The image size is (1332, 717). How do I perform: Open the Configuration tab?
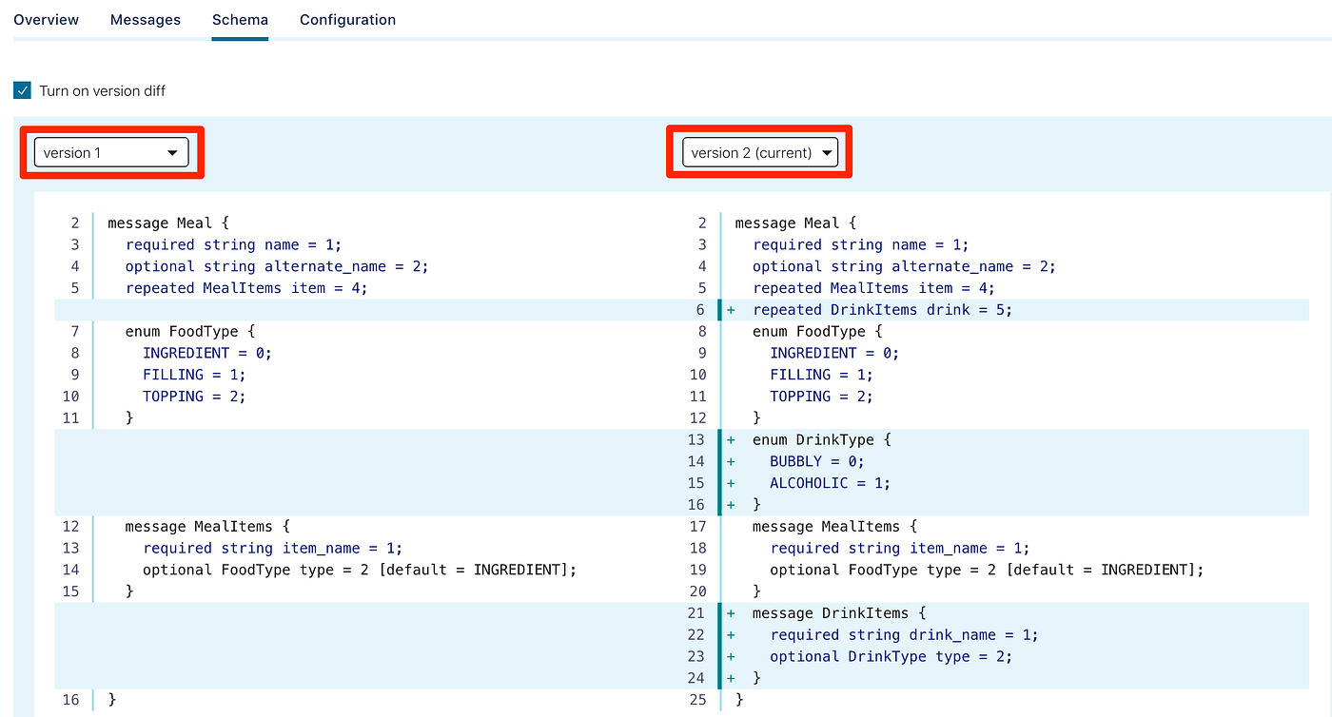[x=347, y=19]
